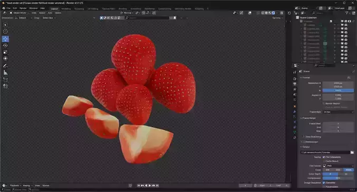Image resolution: width=357 pixels, height=192 pixels.
Task: Switch to the Modeling workspace tab
Action: [66, 8]
